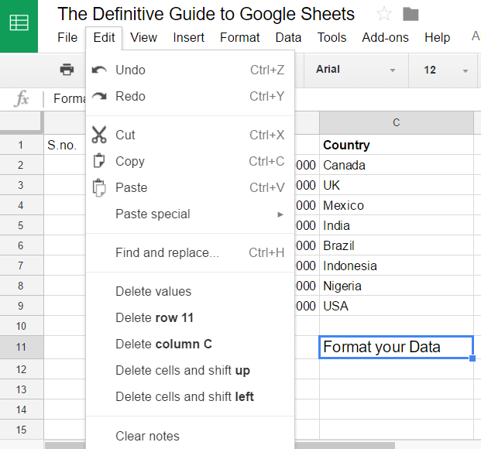Click the document title text
The width and height of the screenshot is (481, 449).
coord(206,14)
